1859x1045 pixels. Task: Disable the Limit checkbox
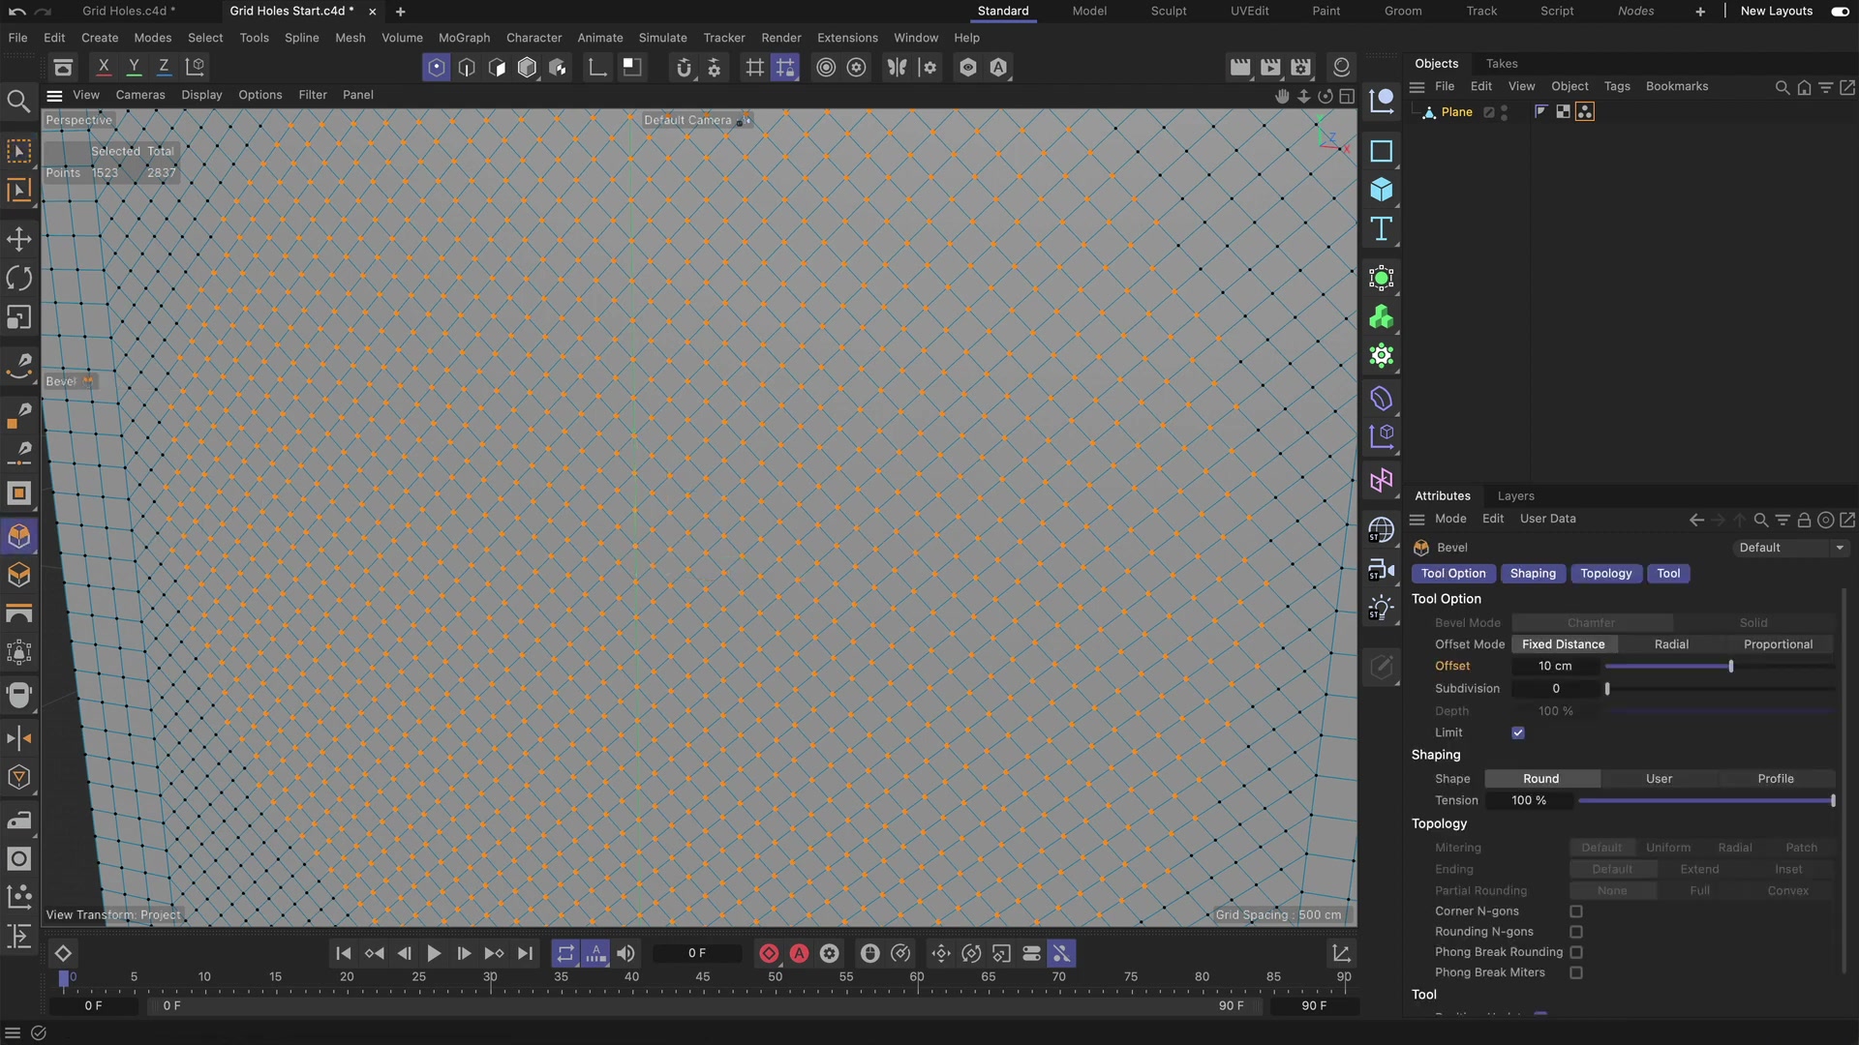(1517, 732)
